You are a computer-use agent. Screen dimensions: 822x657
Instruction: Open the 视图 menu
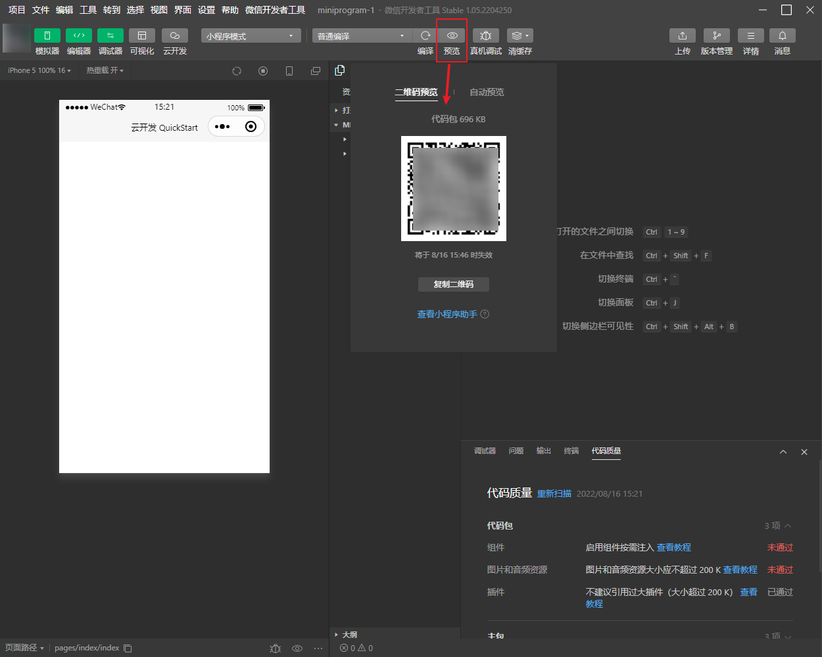click(x=159, y=10)
